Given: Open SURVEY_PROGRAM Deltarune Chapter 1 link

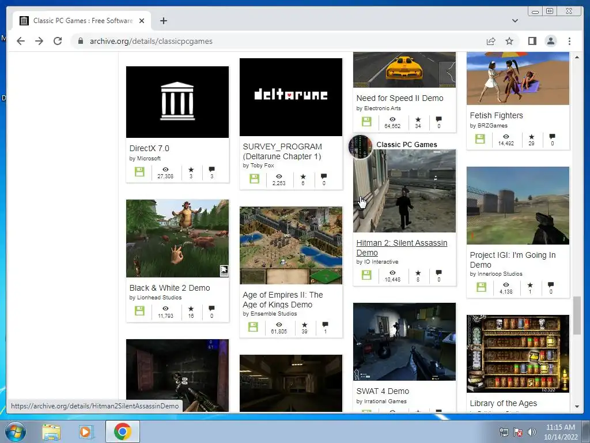Looking at the screenshot, I should [x=282, y=152].
